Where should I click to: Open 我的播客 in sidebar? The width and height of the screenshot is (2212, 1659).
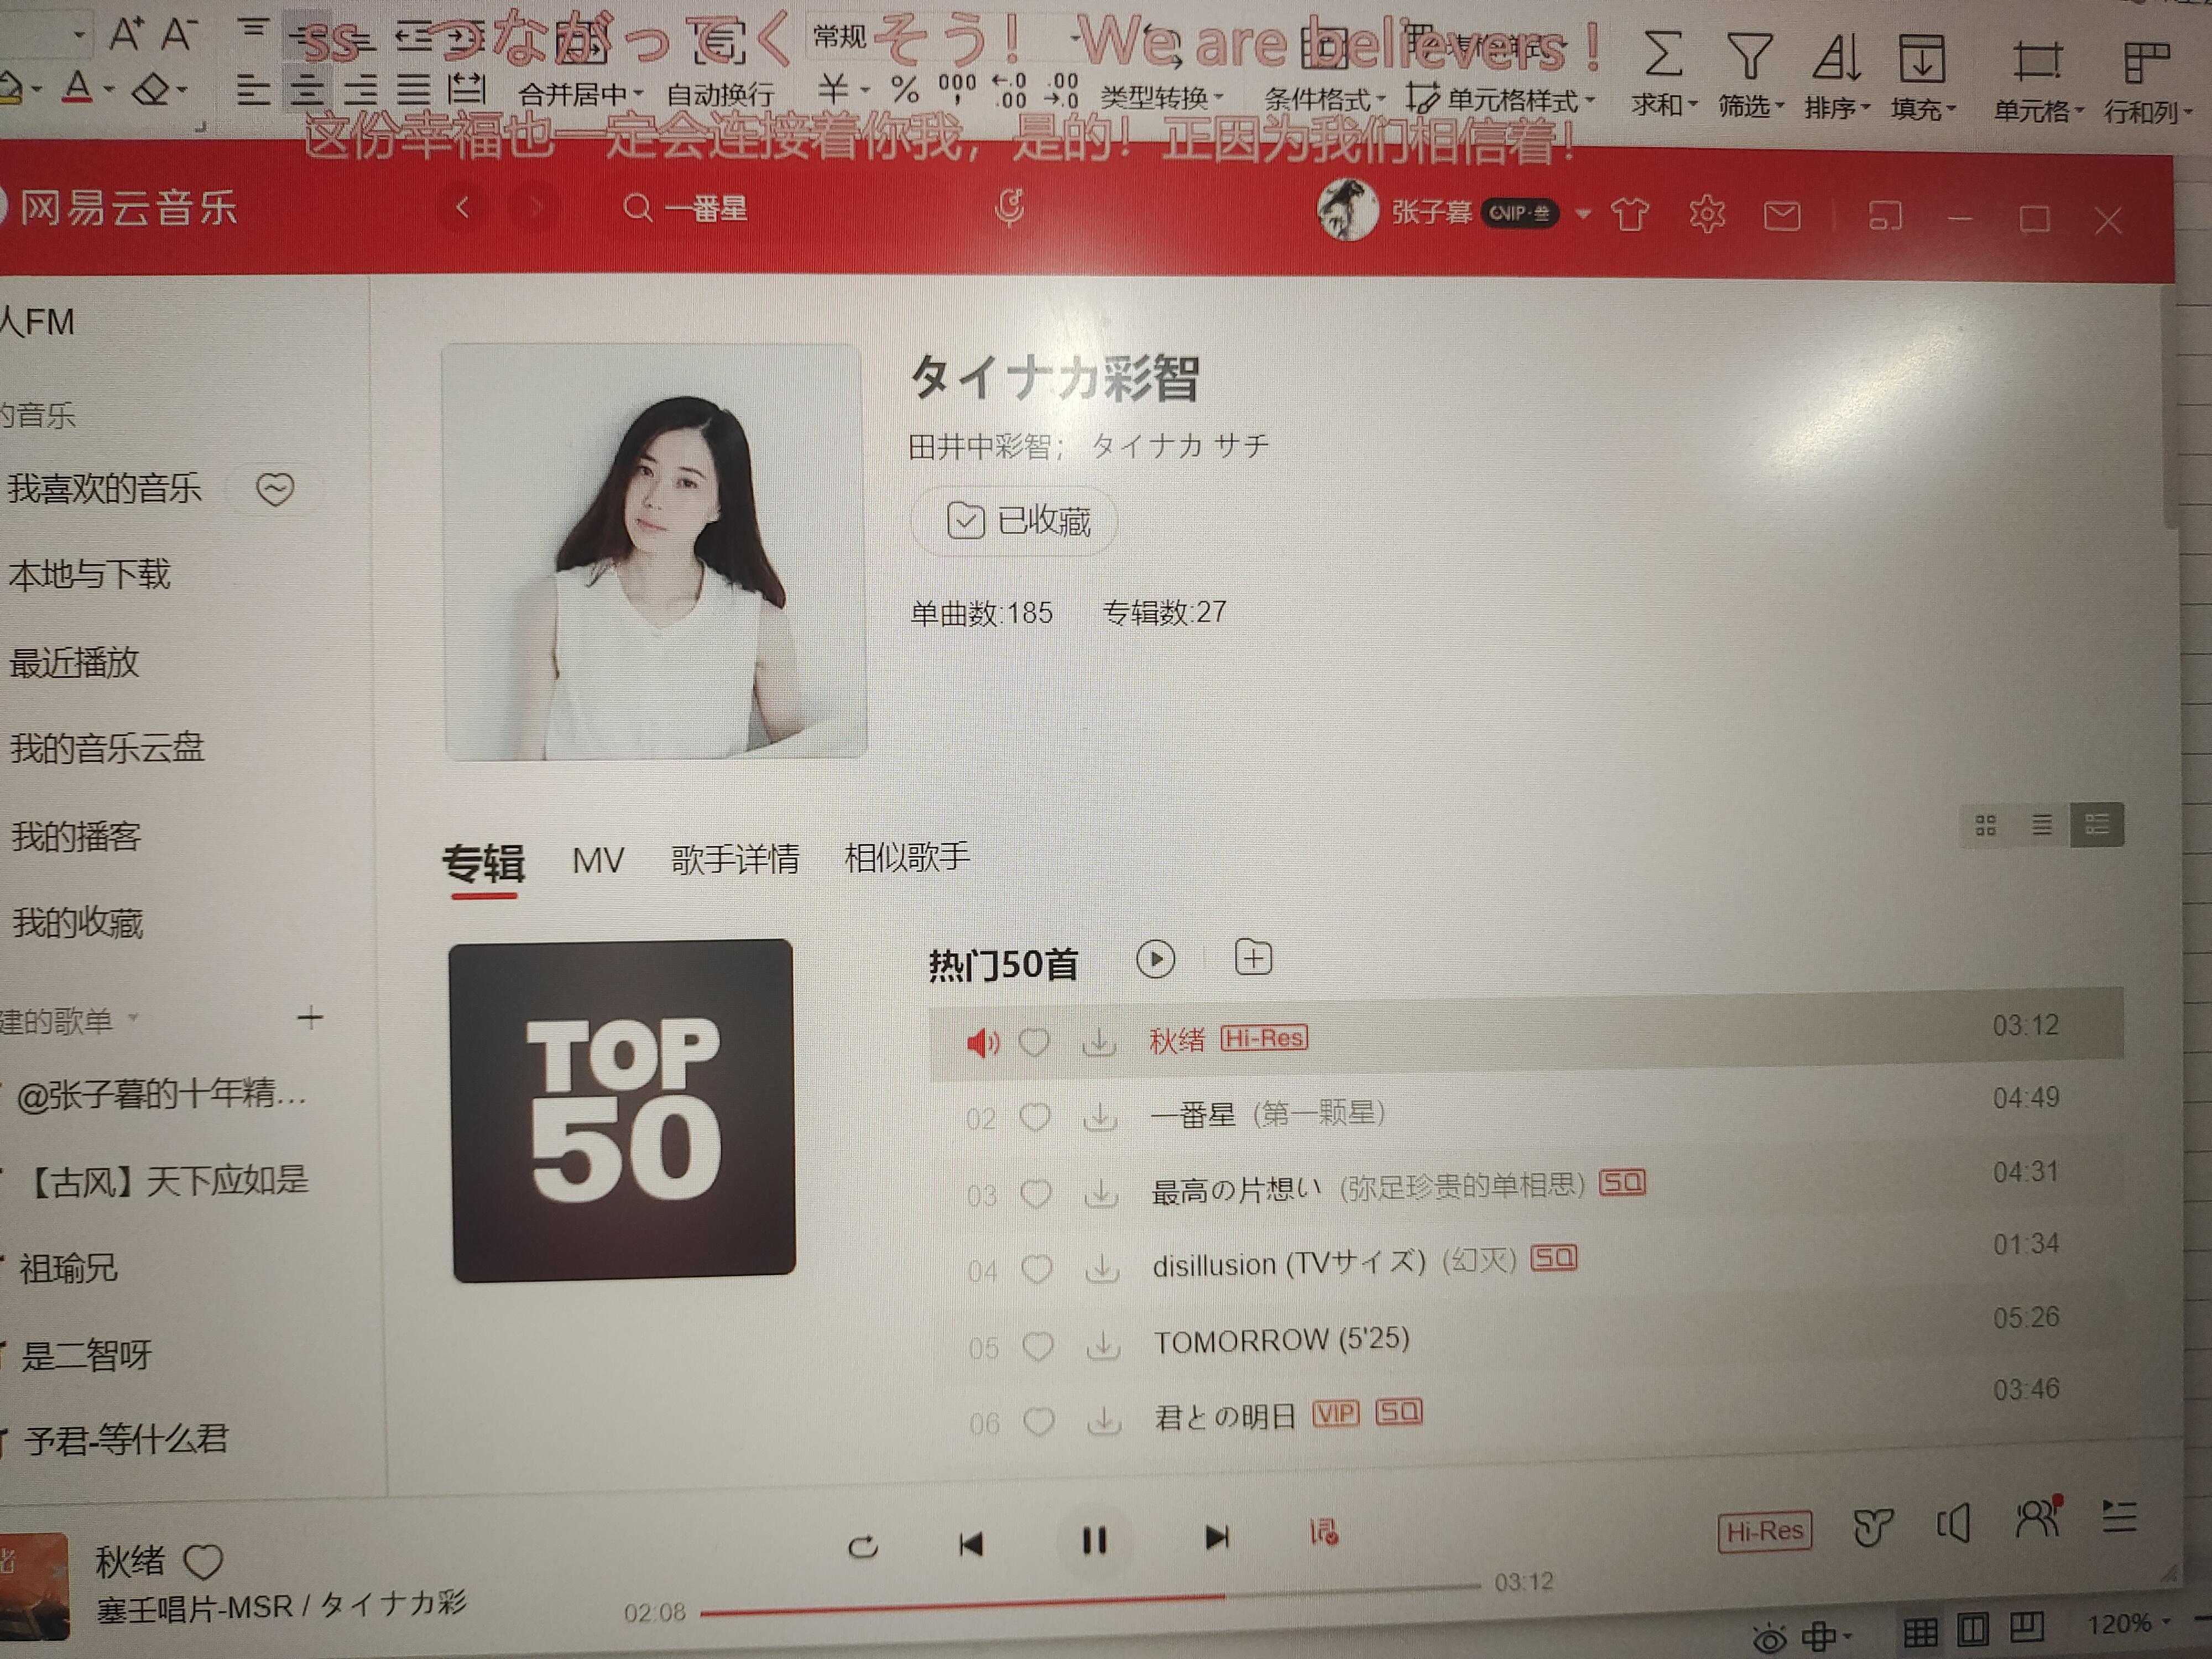76,836
